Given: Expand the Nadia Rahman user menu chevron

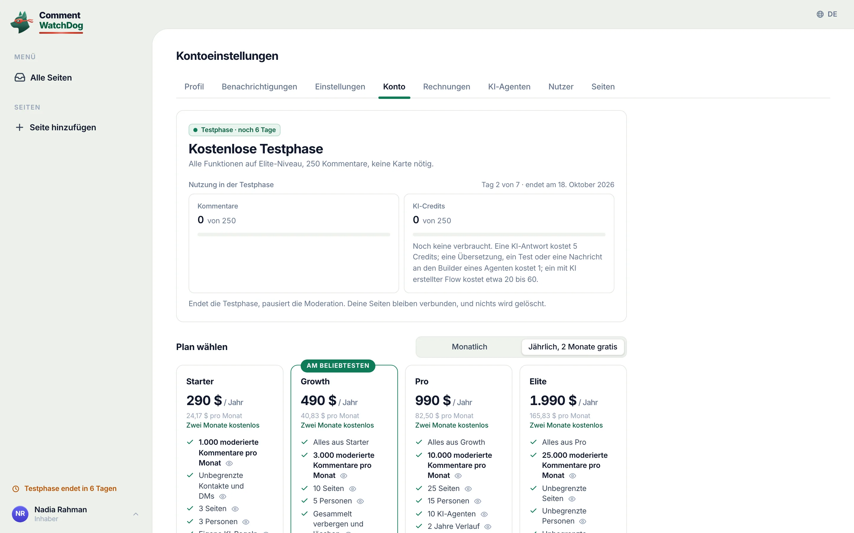Looking at the screenshot, I should [136, 514].
